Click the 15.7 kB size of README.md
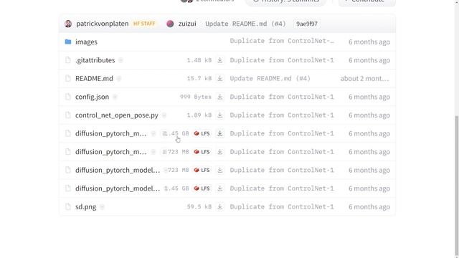This screenshot has height=258, width=459. pos(199,78)
